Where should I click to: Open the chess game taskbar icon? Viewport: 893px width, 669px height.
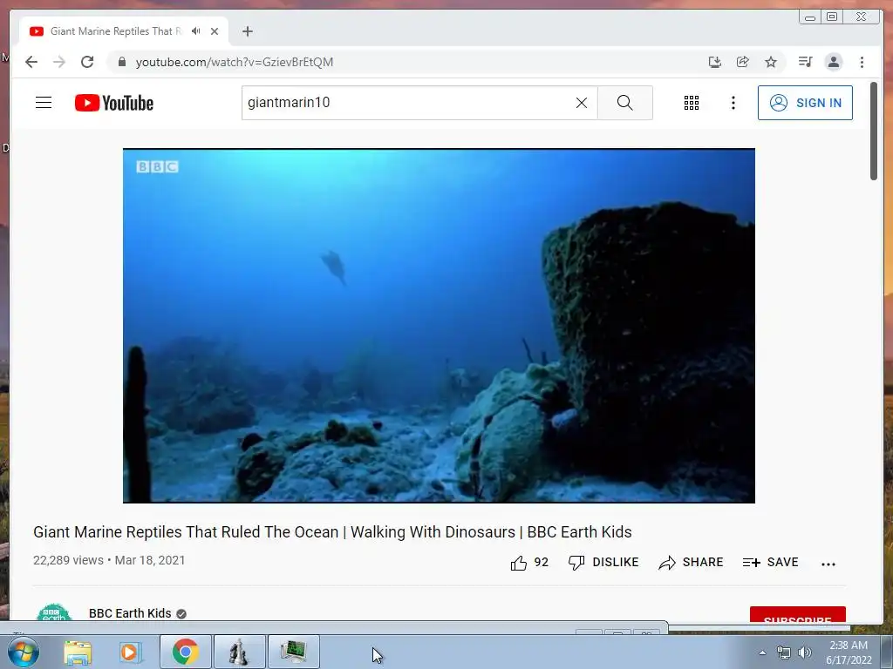click(240, 652)
